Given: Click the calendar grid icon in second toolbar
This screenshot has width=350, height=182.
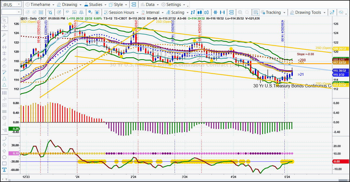Looking at the screenshot, I should click(41, 12).
